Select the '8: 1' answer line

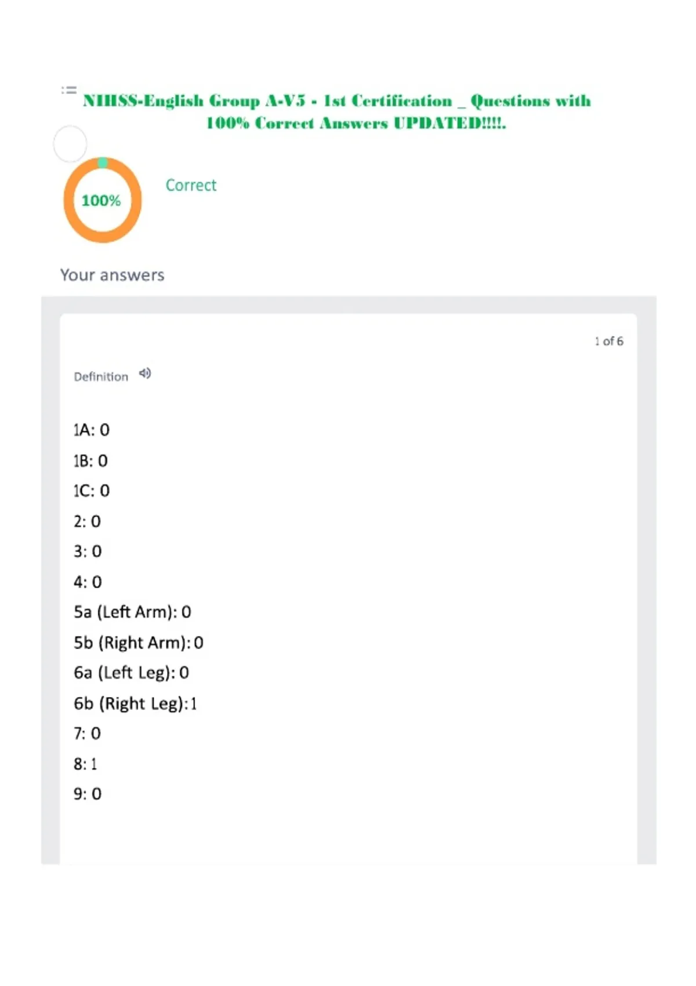click(x=85, y=764)
